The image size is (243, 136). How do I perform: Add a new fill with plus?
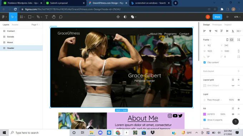pos(239,108)
